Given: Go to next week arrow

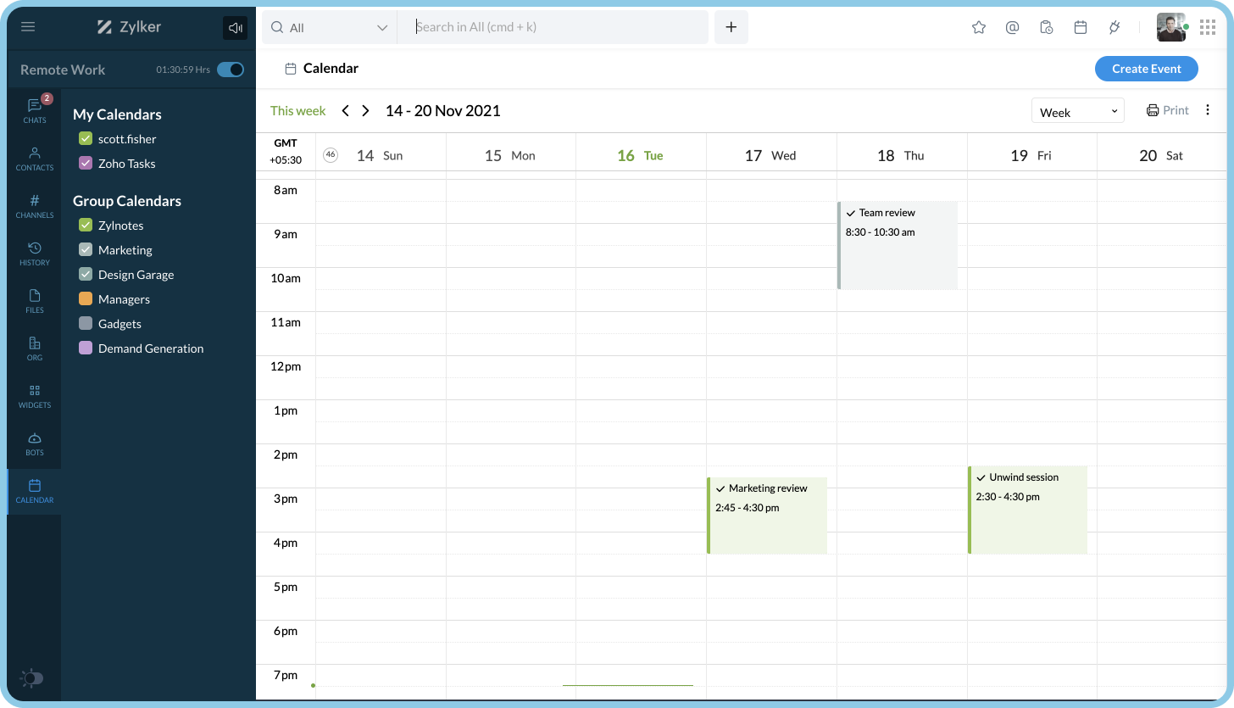Looking at the screenshot, I should [x=365, y=110].
